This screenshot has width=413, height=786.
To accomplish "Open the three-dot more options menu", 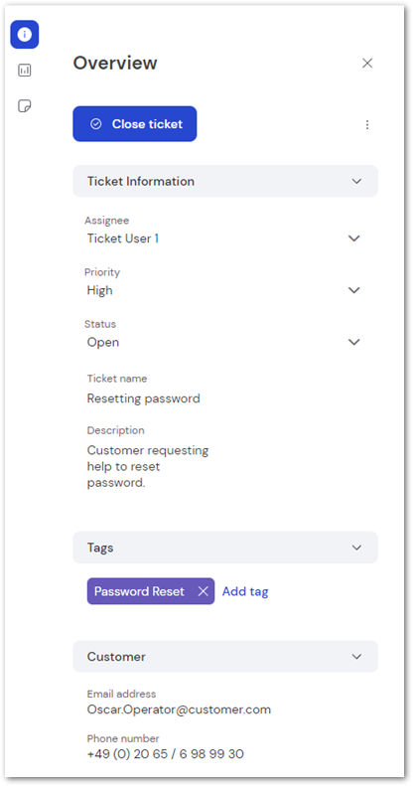I will (x=367, y=124).
